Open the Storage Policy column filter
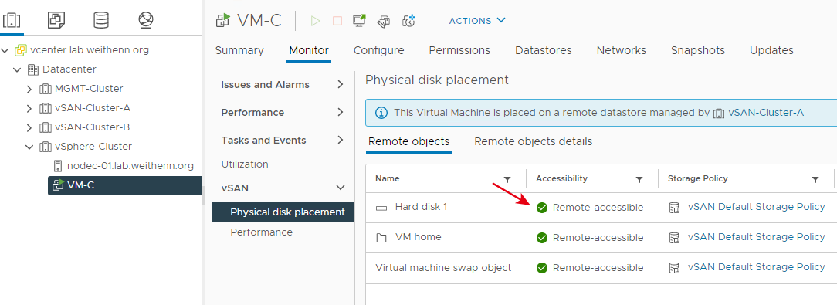Image resolution: width=837 pixels, height=305 pixels. (815, 179)
